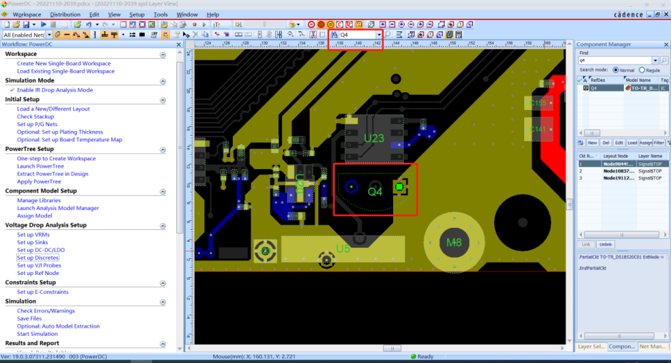This screenshot has width=671, height=363.
Task: Open the Workspace menu
Action: tap(27, 14)
